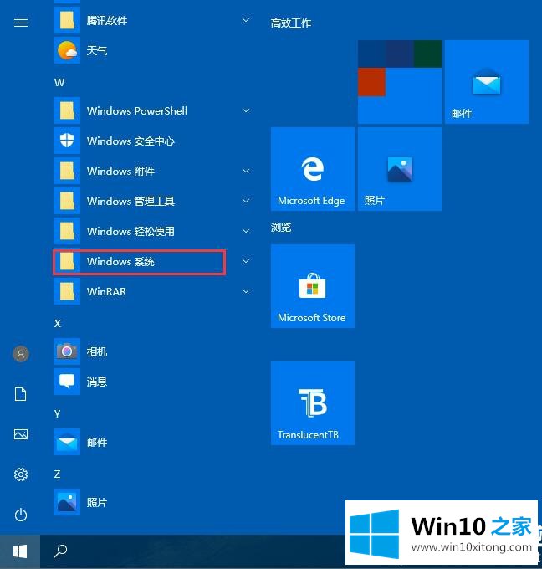Click the 浏览 group title
542x569 pixels.
[281, 228]
